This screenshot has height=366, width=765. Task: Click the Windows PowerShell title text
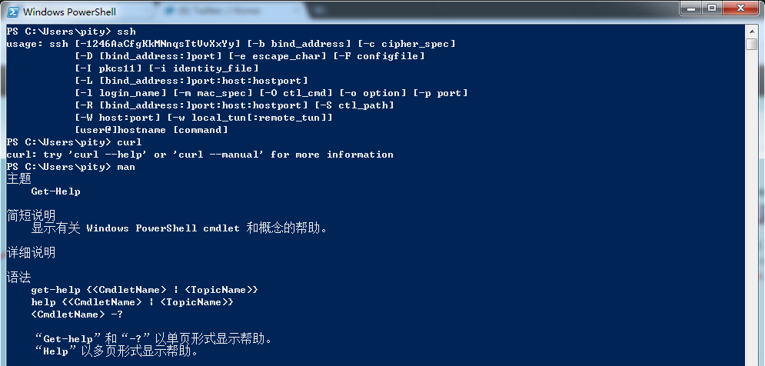[x=69, y=12]
